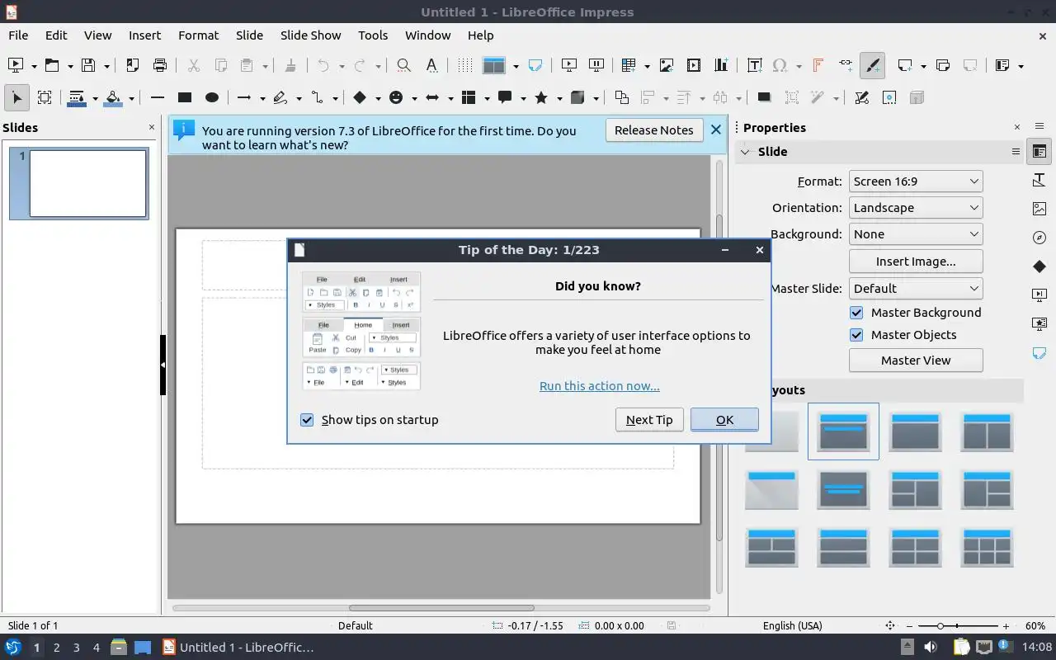Open the Format dropdown Screen 16:9
1056x660 pixels.
[x=916, y=181]
